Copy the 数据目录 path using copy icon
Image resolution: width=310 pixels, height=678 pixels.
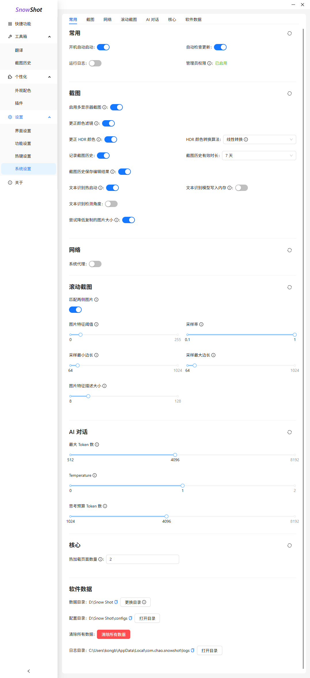click(x=116, y=602)
